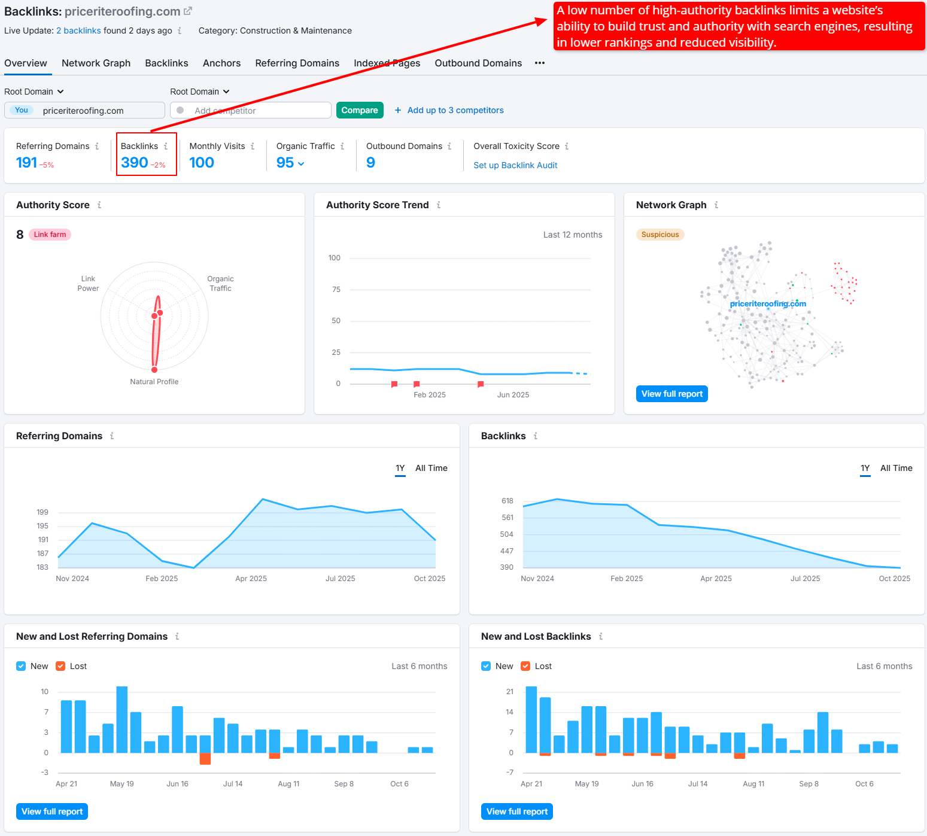The height and width of the screenshot is (836, 927).
Task: Type in the Add competitor field
Action: [257, 110]
